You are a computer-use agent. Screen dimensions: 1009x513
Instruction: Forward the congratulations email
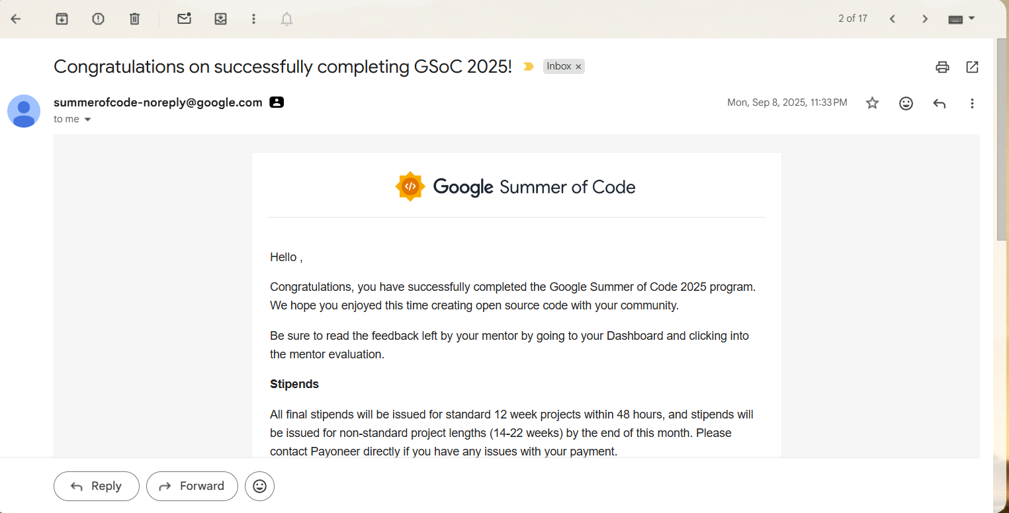tap(192, 486)
